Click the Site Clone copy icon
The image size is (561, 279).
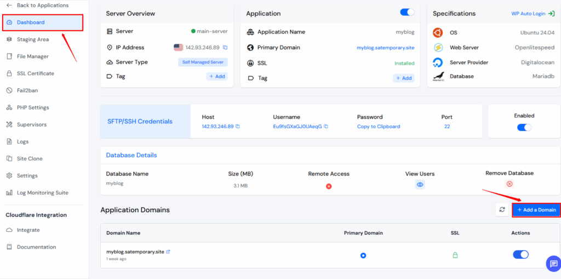(x=9, y=158)
